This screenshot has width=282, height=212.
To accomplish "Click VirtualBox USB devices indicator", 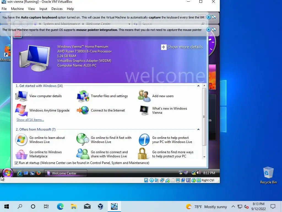I will (x=167, y=180).
